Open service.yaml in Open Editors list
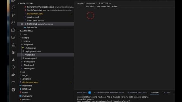The image size is (182, 102). point(45,17)
